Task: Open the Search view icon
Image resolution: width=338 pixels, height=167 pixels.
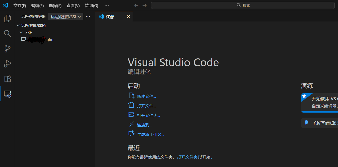Action: (7, 33)
